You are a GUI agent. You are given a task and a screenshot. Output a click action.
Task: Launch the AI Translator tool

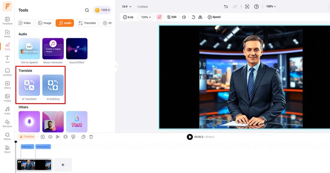click(x=29, y=87)
